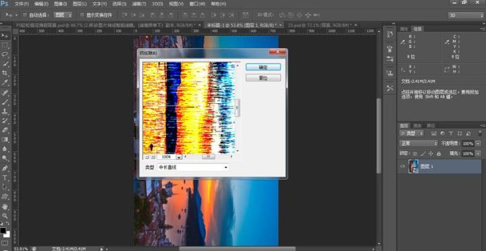
Task: Select the Eraser tool
Action: [5, 130]
